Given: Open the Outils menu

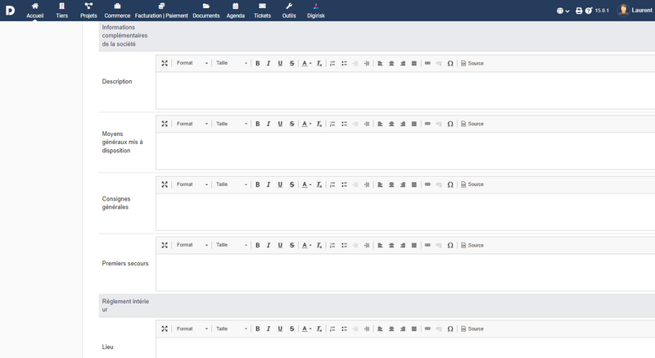Looking at the screenshot, I should pos(289,11).
